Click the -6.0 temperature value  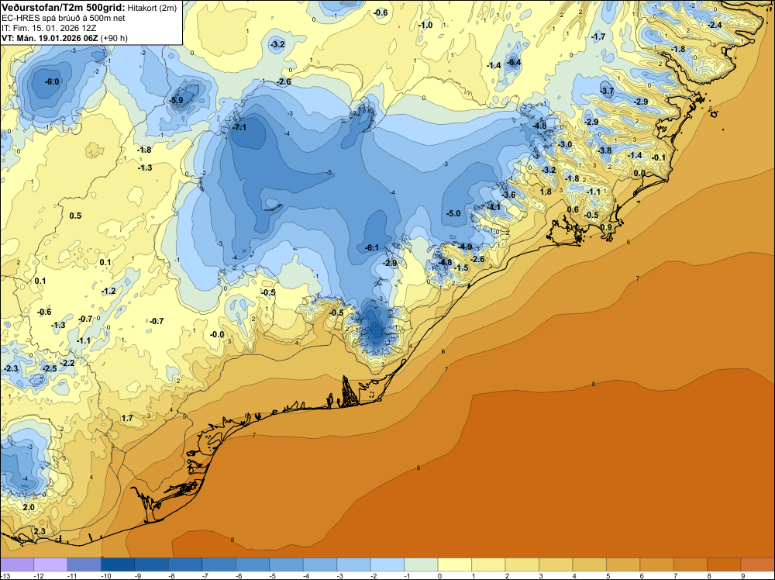pos(52,81)
